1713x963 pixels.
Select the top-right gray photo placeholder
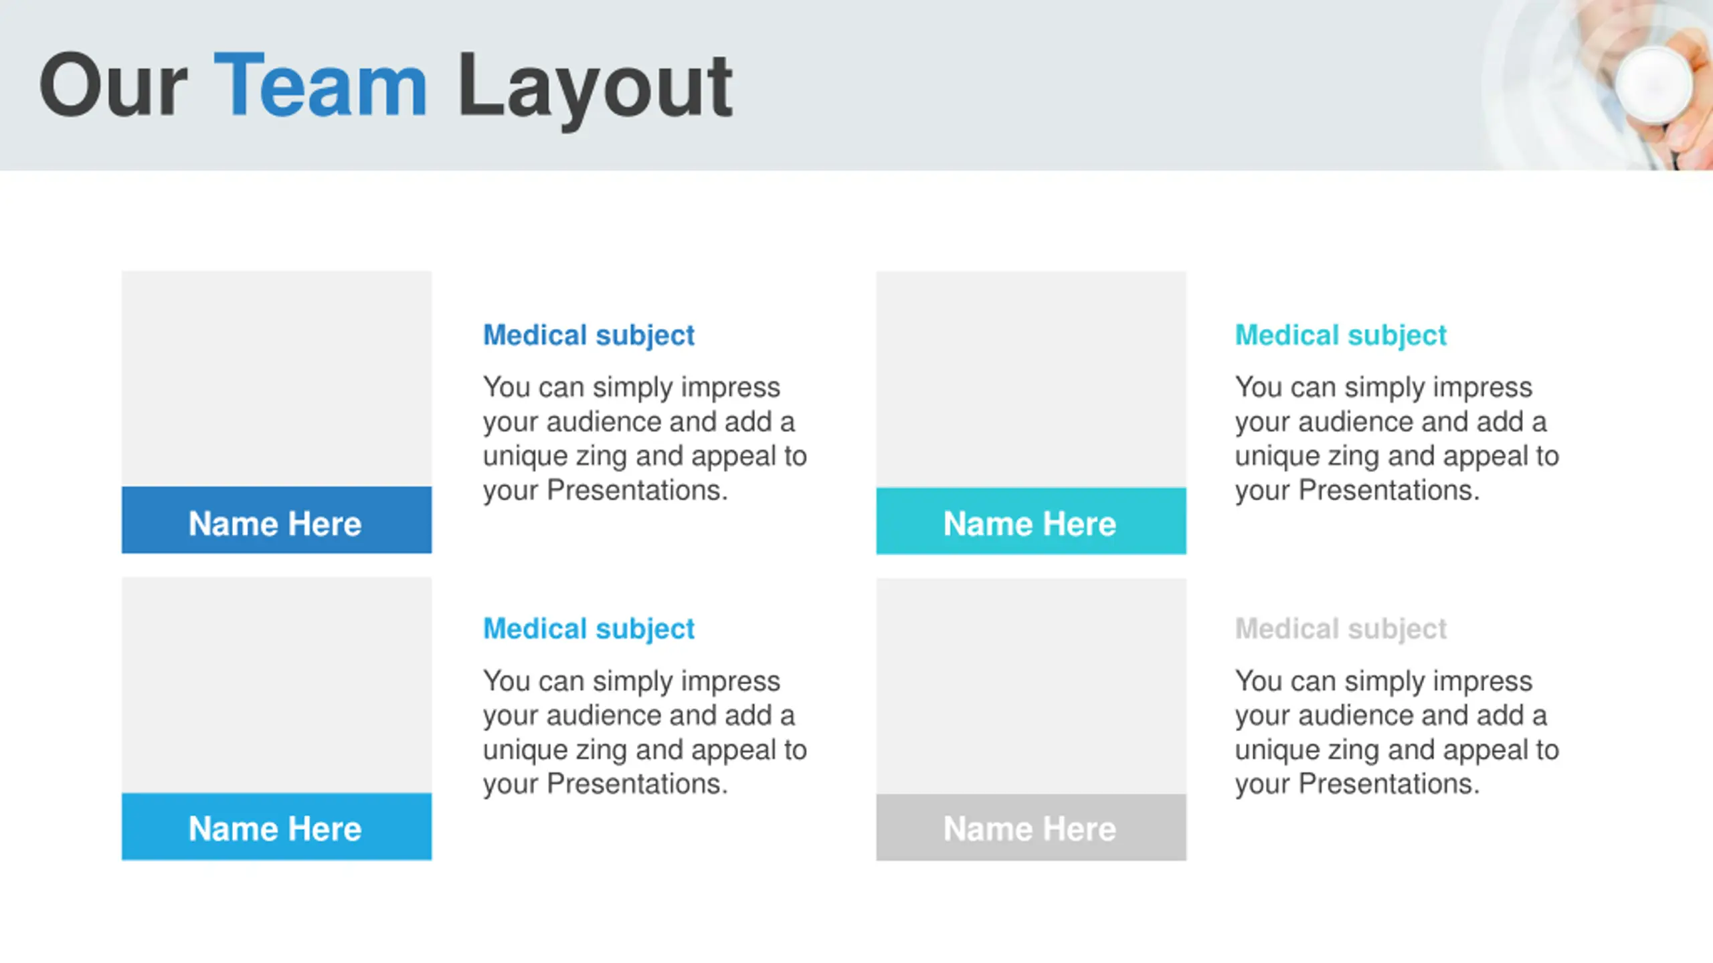click(1031, 379)
